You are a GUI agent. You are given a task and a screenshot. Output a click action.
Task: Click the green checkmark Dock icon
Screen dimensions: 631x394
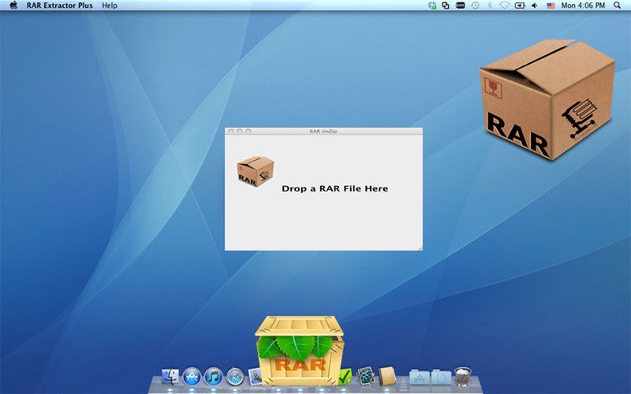[345, 377]
